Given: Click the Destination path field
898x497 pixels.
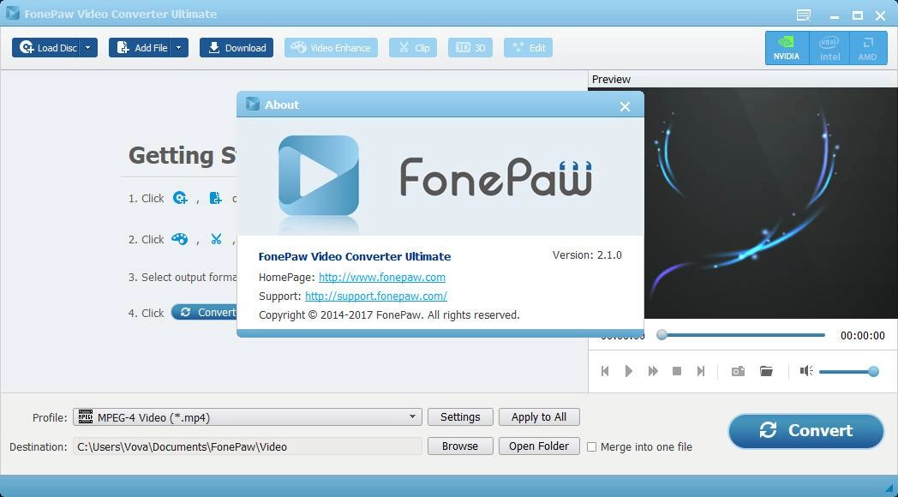Looking at the screenshot, I should tap(248, 446).
